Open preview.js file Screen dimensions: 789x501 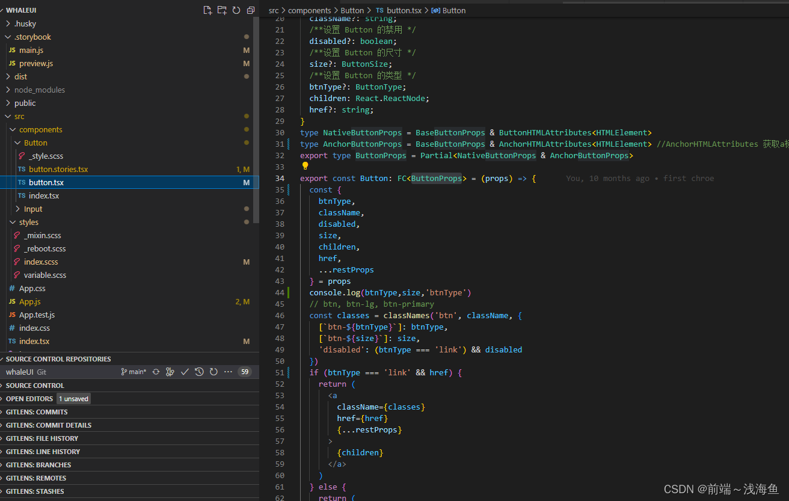[129, 63]
